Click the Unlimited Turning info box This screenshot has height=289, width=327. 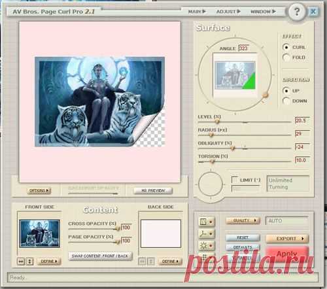point(288,184)
